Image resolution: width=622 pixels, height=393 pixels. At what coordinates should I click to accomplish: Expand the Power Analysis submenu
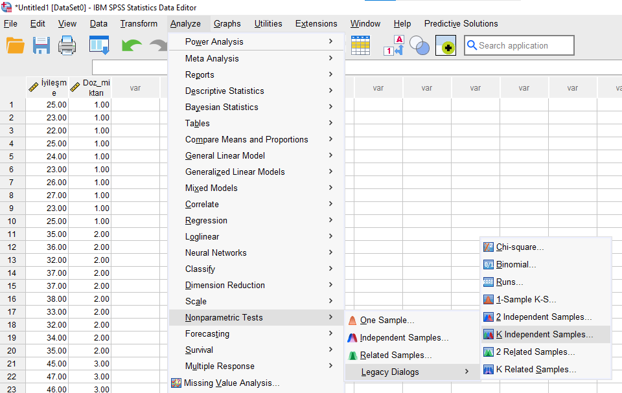330,41
